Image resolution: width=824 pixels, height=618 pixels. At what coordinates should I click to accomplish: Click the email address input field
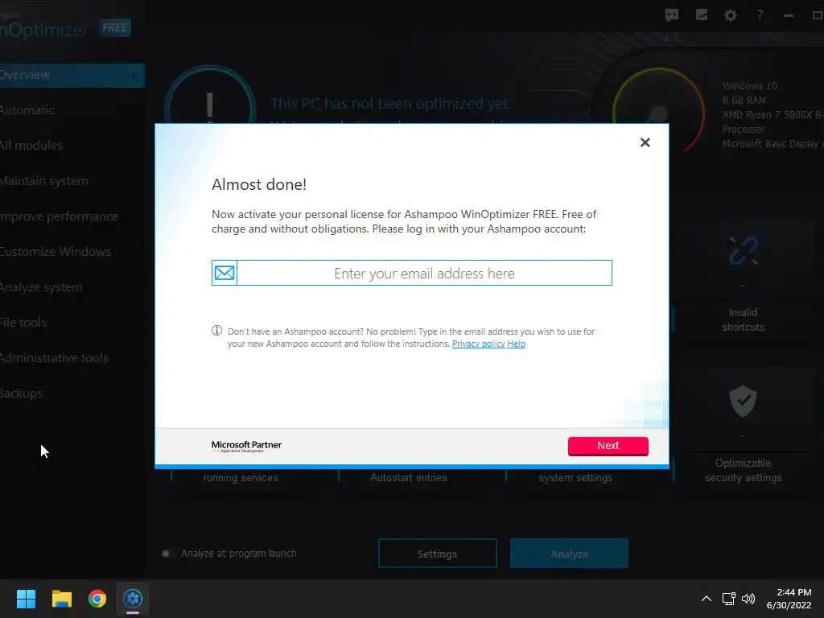click(x=424, y=273)
